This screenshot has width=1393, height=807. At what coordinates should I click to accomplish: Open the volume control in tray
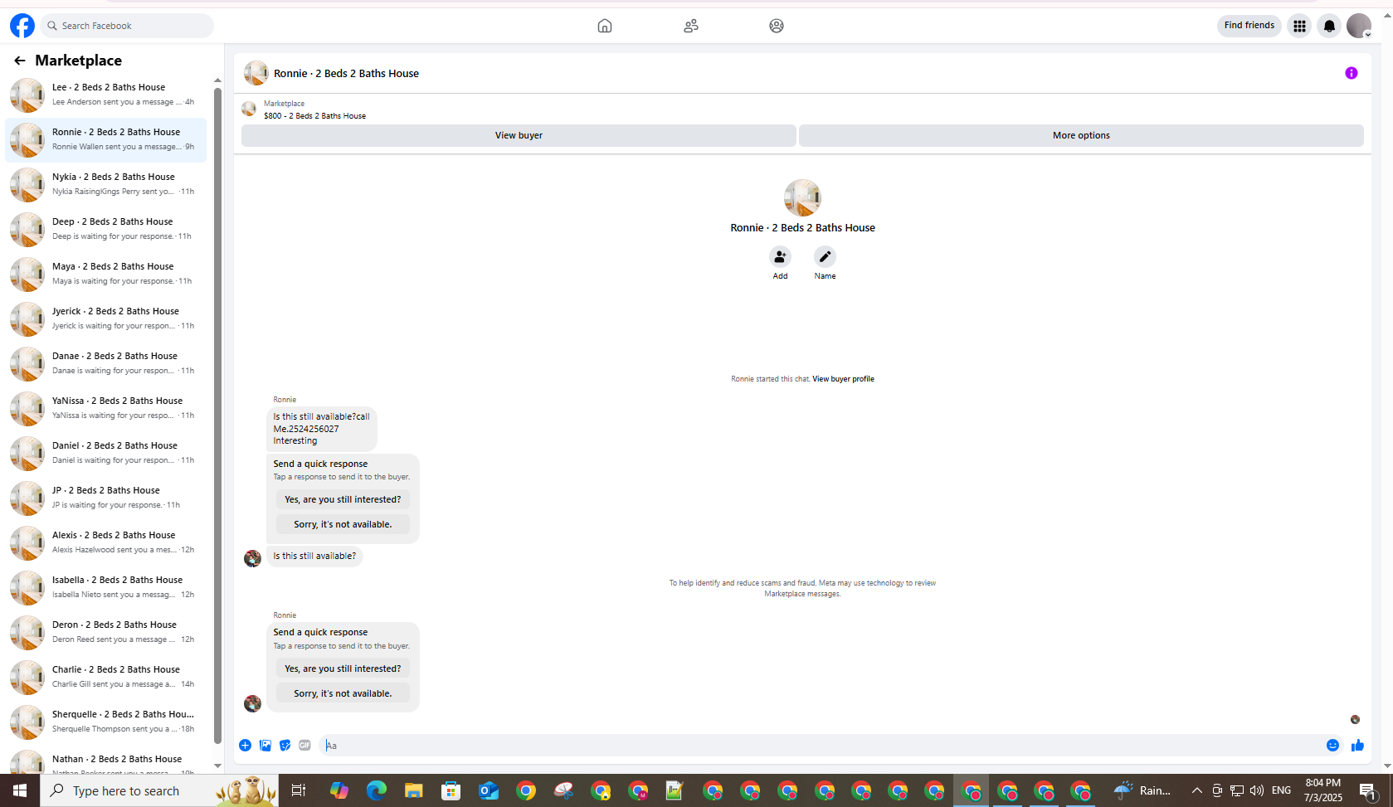(1257, 790)
